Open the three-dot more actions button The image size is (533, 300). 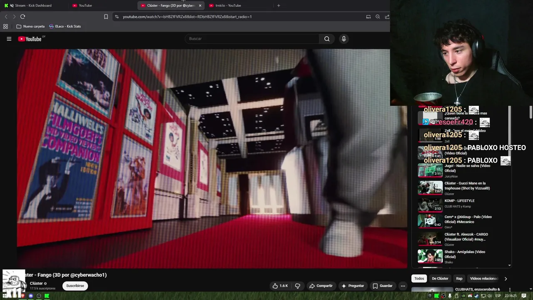point(403,286)
